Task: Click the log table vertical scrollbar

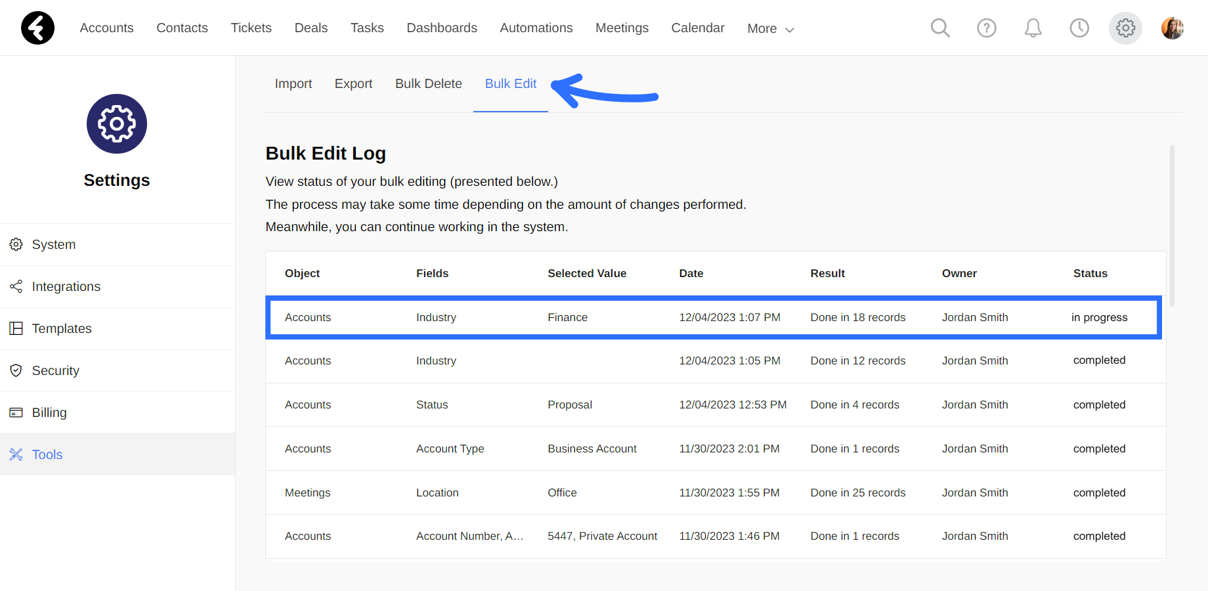Action: [1172, 226]
